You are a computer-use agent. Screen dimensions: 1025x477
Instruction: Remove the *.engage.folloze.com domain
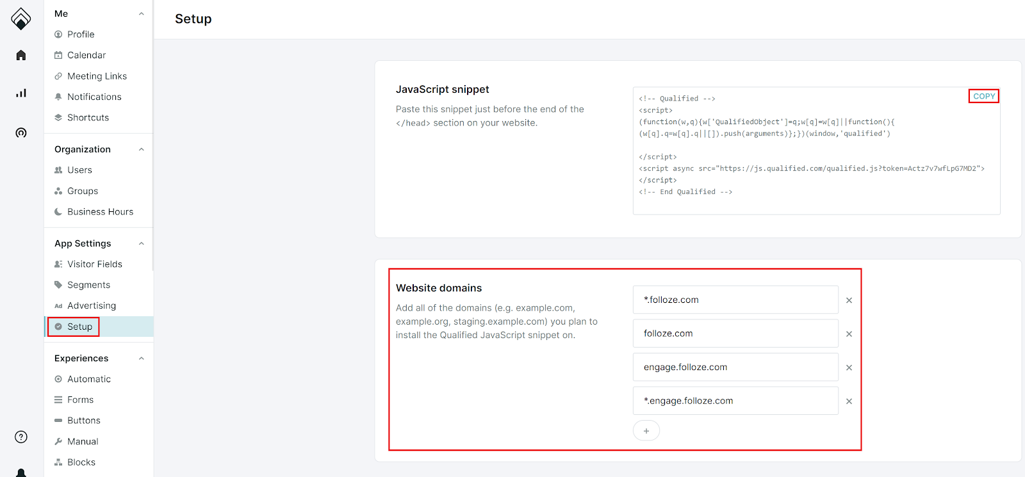tap(849, 401)
